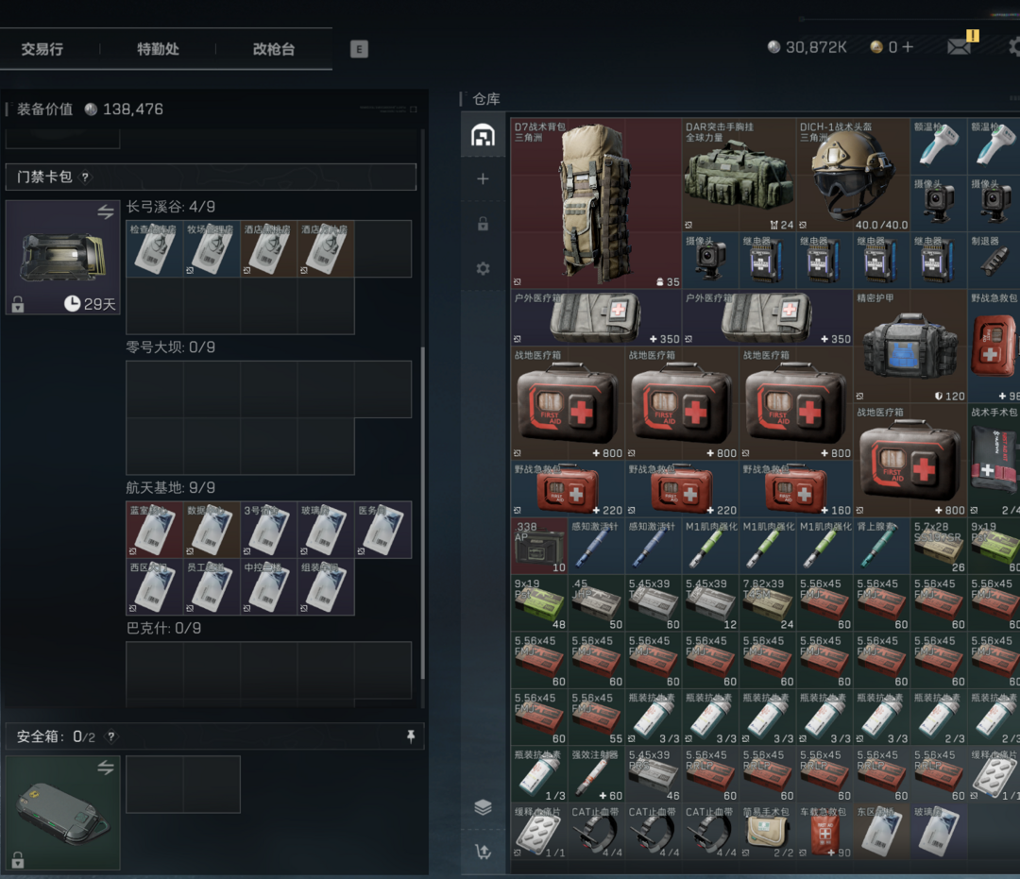
Task: Select the 5.45x39 box with 12 rounds
Action: point(709,602)
